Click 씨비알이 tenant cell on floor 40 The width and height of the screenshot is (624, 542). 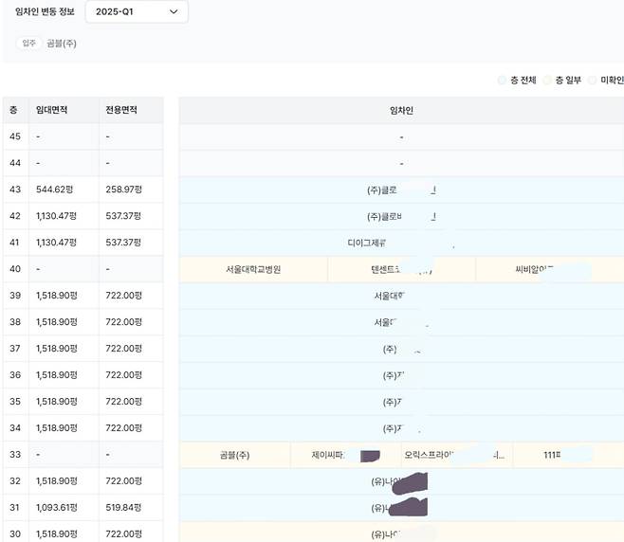[550, 270]
